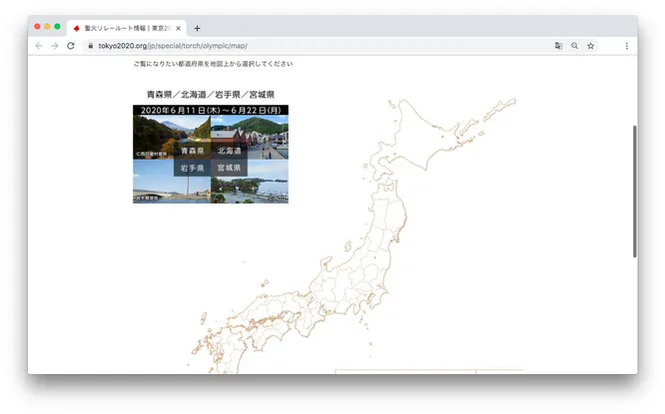Open the zoom magnifier icon in address bar
The height and width of the screenshot is (414, 665).
575,46
